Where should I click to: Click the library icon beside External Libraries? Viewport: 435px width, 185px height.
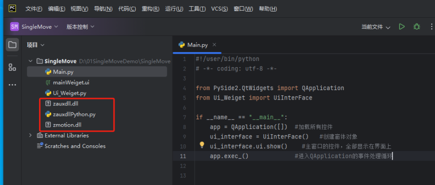tap(40, 136)
